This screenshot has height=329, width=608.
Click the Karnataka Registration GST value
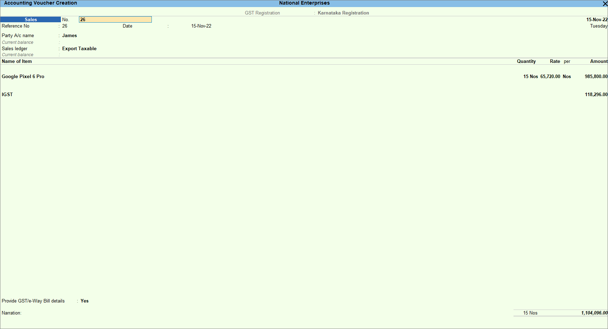click(343, 13)
